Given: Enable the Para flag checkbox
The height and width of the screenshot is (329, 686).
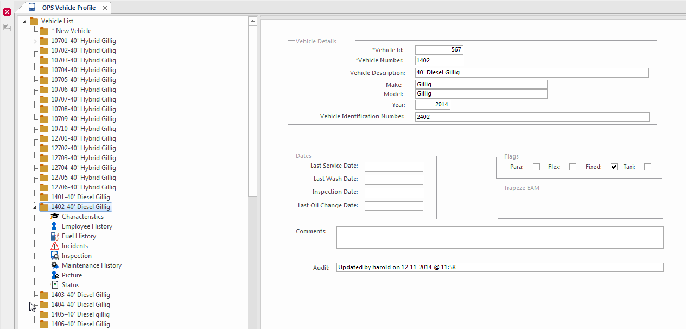Looking at the screenshot, I should [x=536, y=167].
